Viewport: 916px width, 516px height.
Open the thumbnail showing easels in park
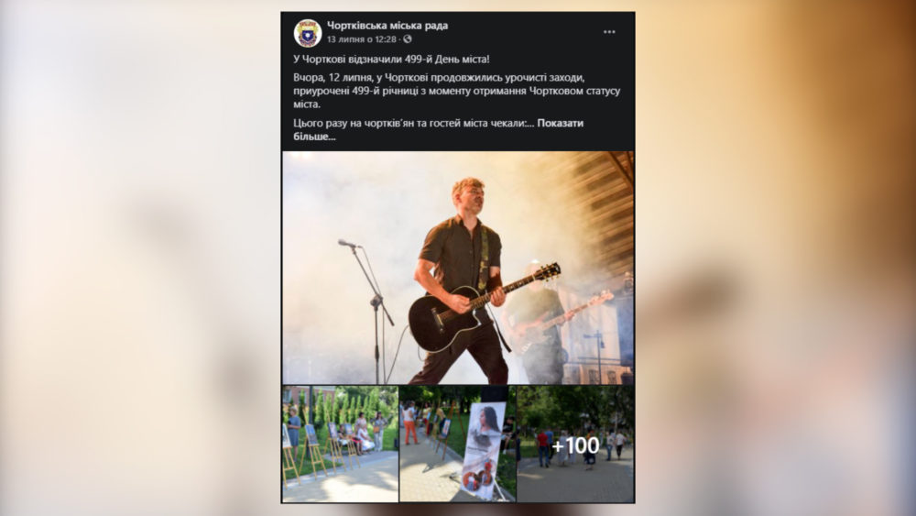(x=340, y=444)
